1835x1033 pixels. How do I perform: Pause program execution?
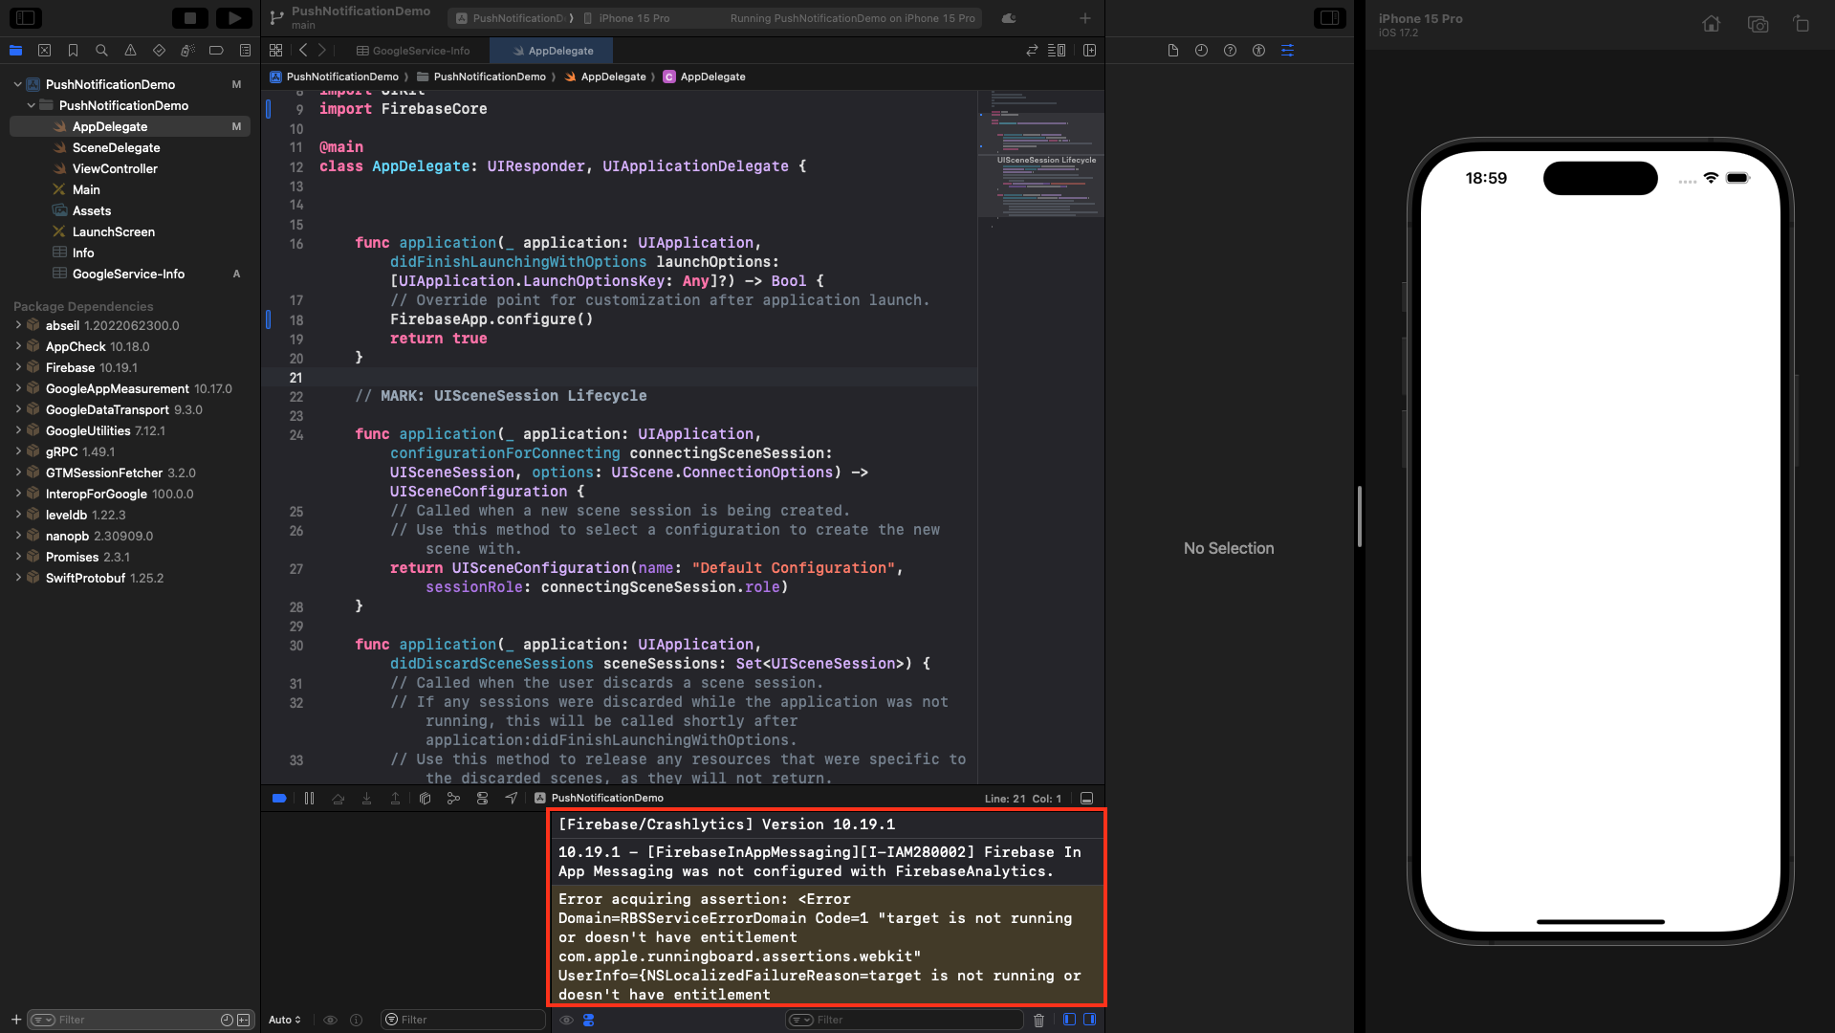(309, 798)
